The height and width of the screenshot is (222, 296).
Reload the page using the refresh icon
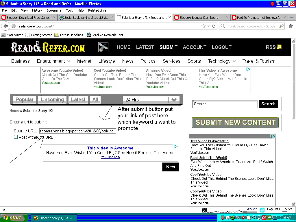pyautogui.click(x=214, y=26)
